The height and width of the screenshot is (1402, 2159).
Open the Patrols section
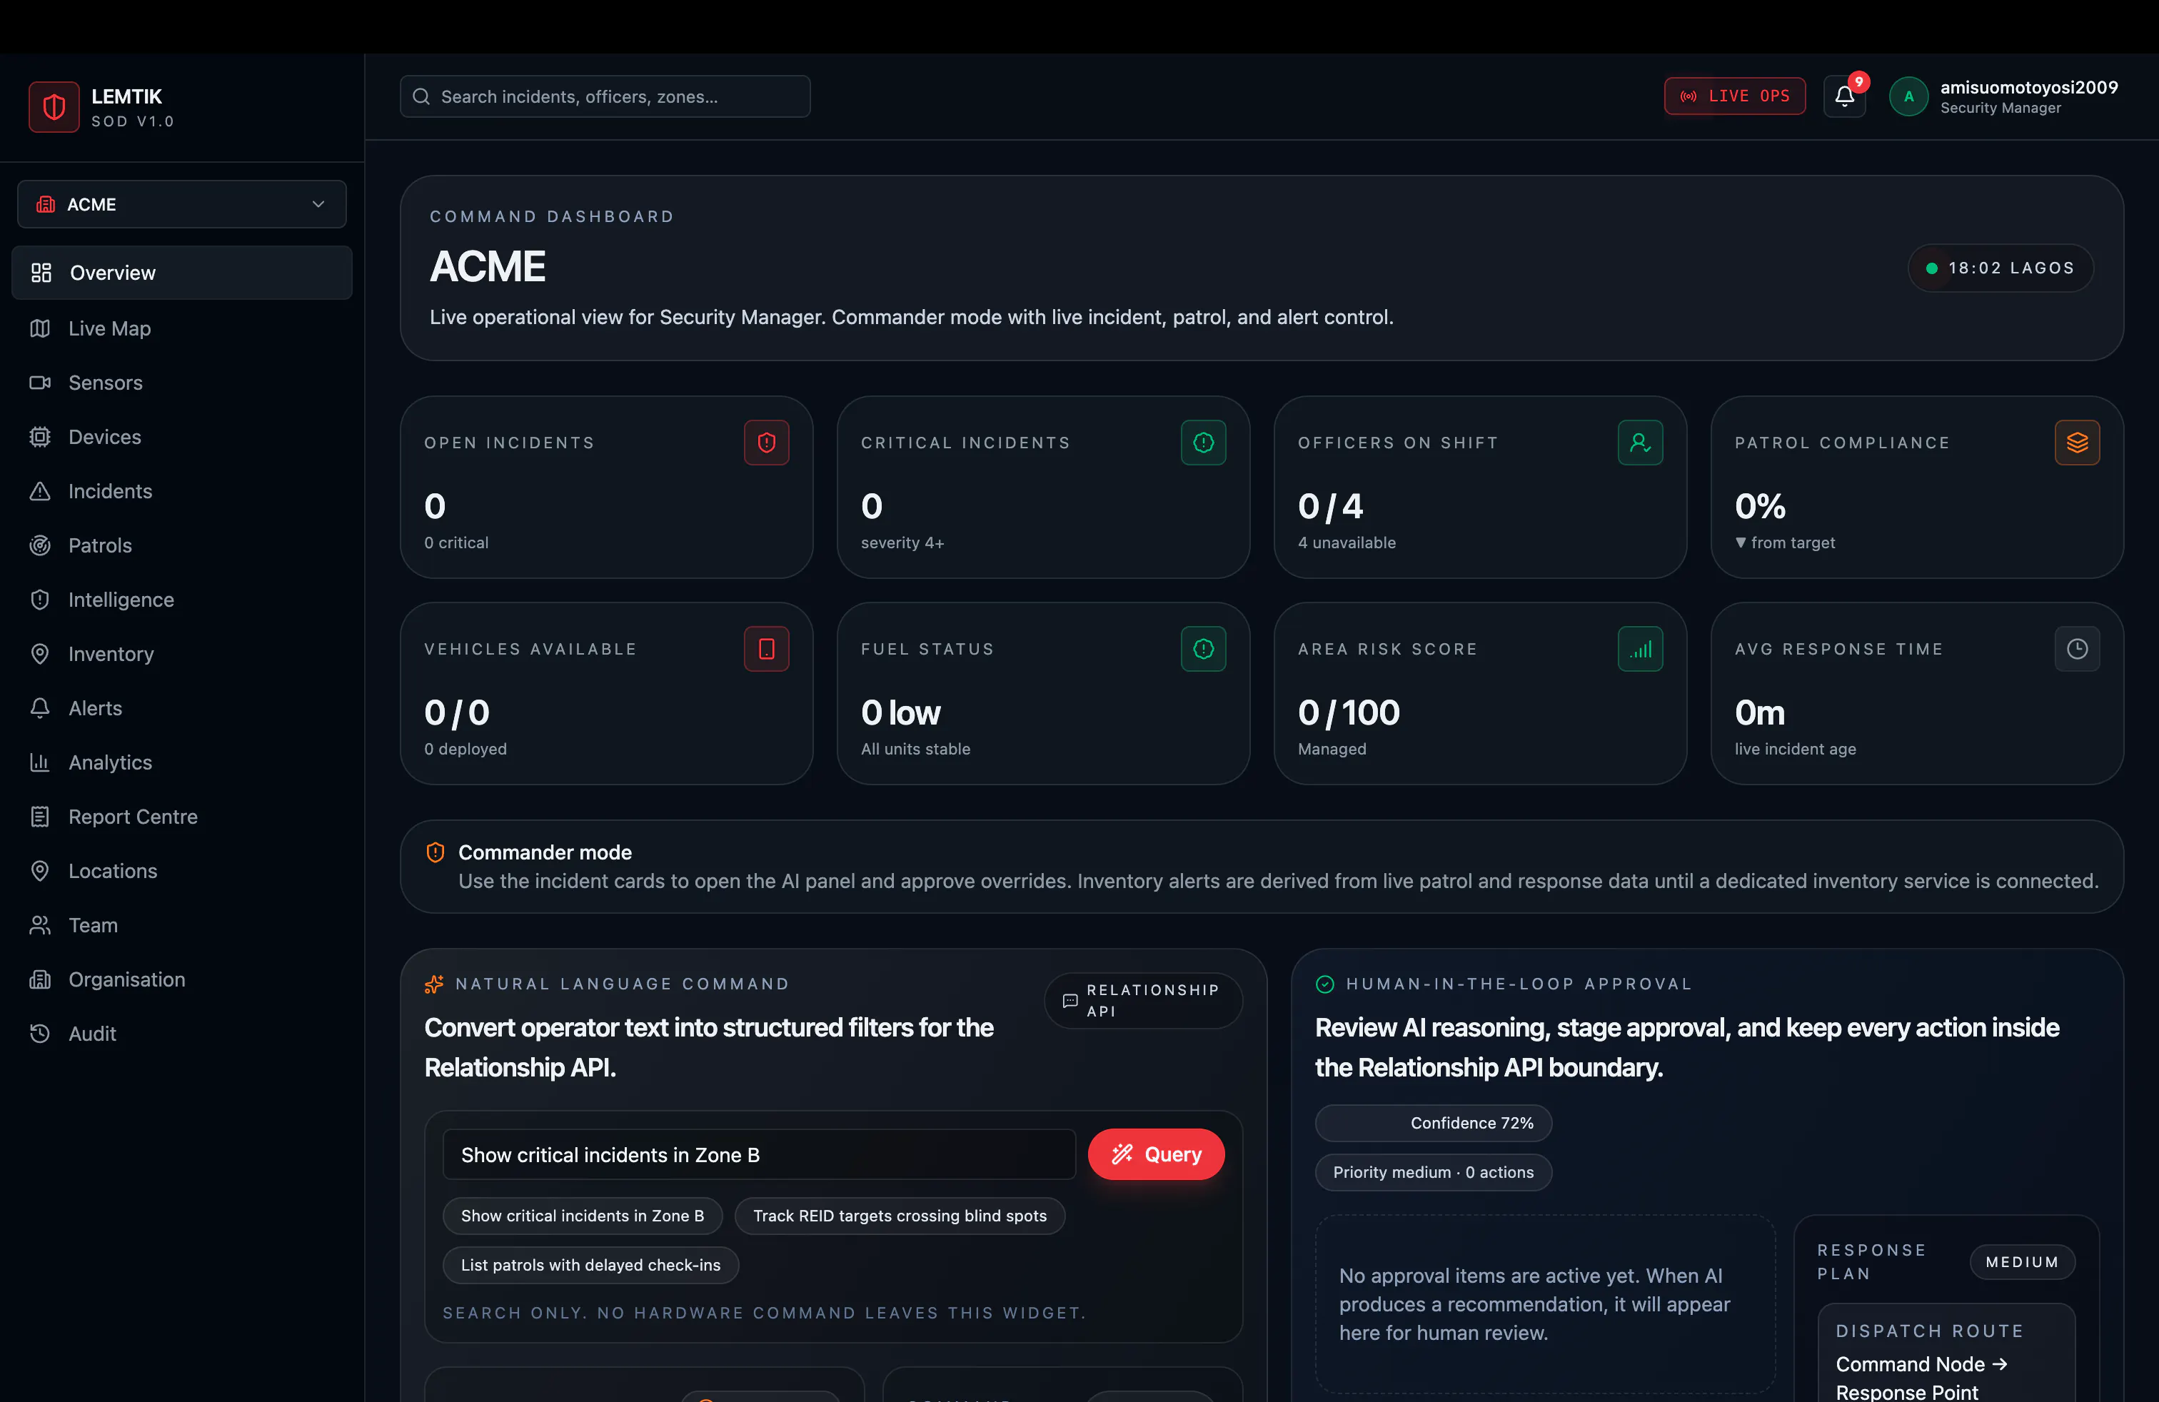[x=181, y=546]
